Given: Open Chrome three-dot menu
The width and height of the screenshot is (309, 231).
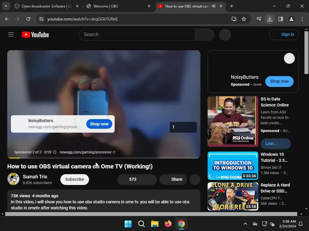Looking at the screenshot, I should pyautogui.click(x=302, y=19).
